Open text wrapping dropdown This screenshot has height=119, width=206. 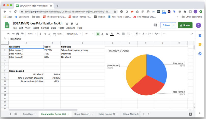tap(151, 34)
